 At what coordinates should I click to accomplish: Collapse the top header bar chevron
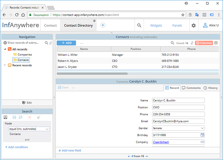point(112,33)
